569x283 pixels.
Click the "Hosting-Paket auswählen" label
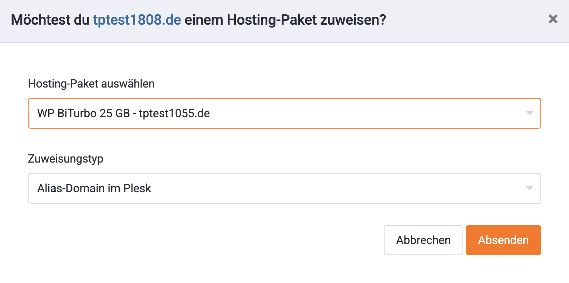click(x=91, y=84)
